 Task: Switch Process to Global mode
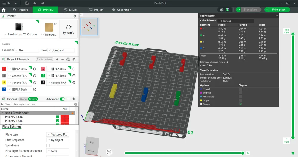pyautogui.click(x=23, y=99)
